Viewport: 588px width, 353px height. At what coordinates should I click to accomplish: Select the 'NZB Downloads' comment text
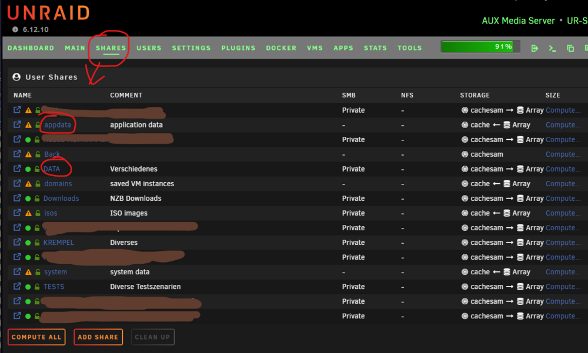coord(136,199)
